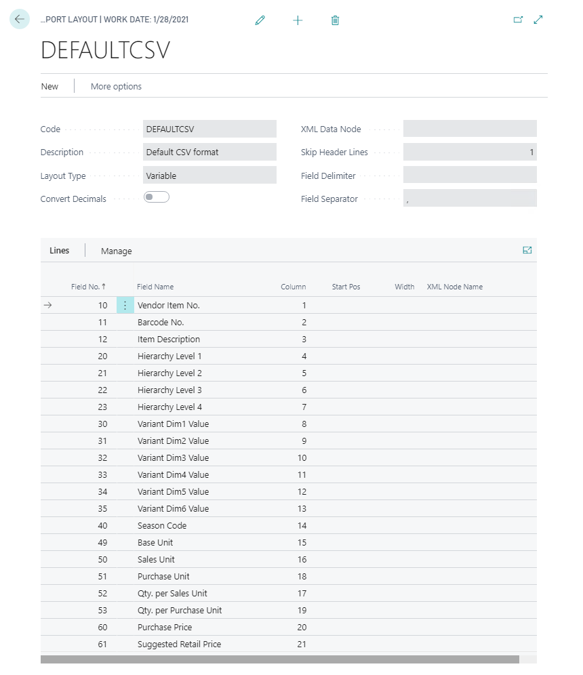Open the Manage menu in Lines

[x=117, y=251]
